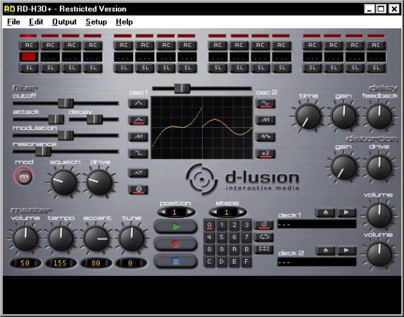Click the delay time knob

pos(308,116)
